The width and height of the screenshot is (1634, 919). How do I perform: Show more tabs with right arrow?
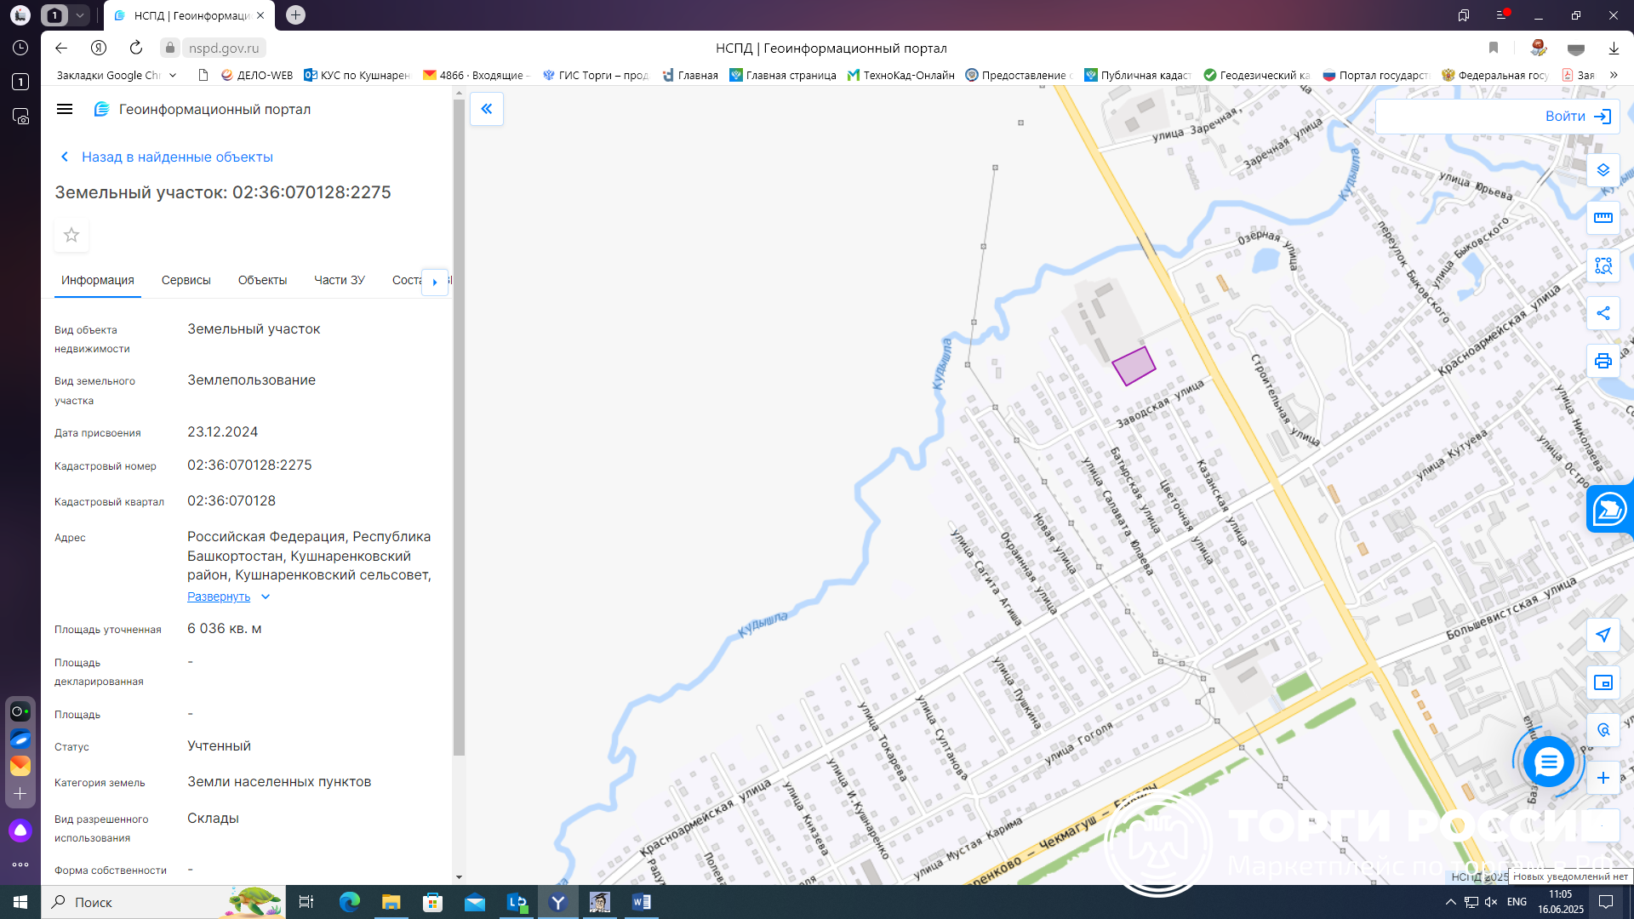coord(435,281)
